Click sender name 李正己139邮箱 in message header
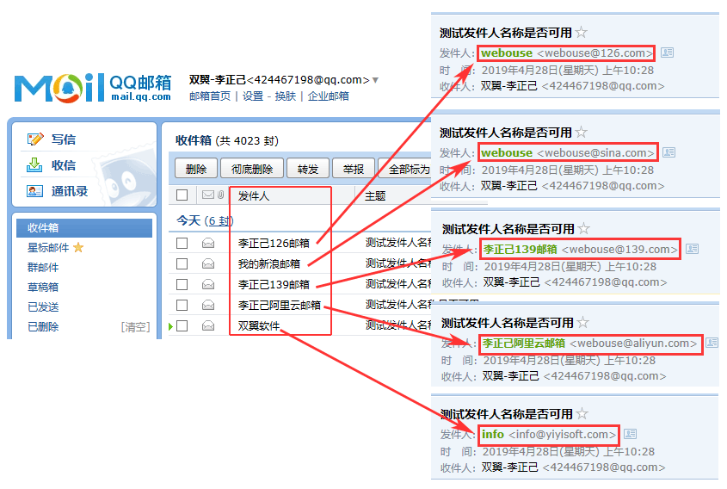 point(521,249)
